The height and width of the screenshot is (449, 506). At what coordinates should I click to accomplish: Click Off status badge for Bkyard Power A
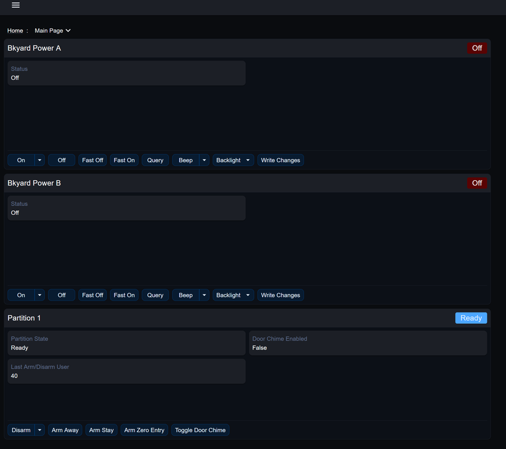point(477,48)
